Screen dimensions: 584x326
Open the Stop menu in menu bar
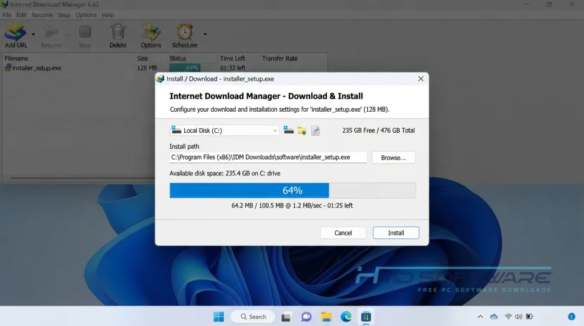tap(64, 15)
